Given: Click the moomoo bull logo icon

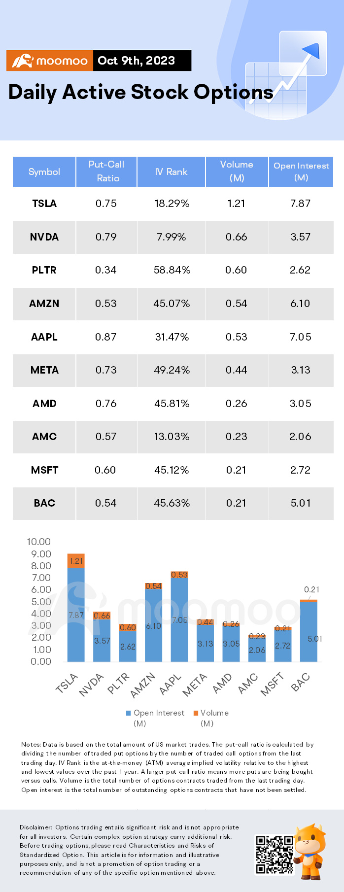Looking at the screenshot, I should coord(22,61).
